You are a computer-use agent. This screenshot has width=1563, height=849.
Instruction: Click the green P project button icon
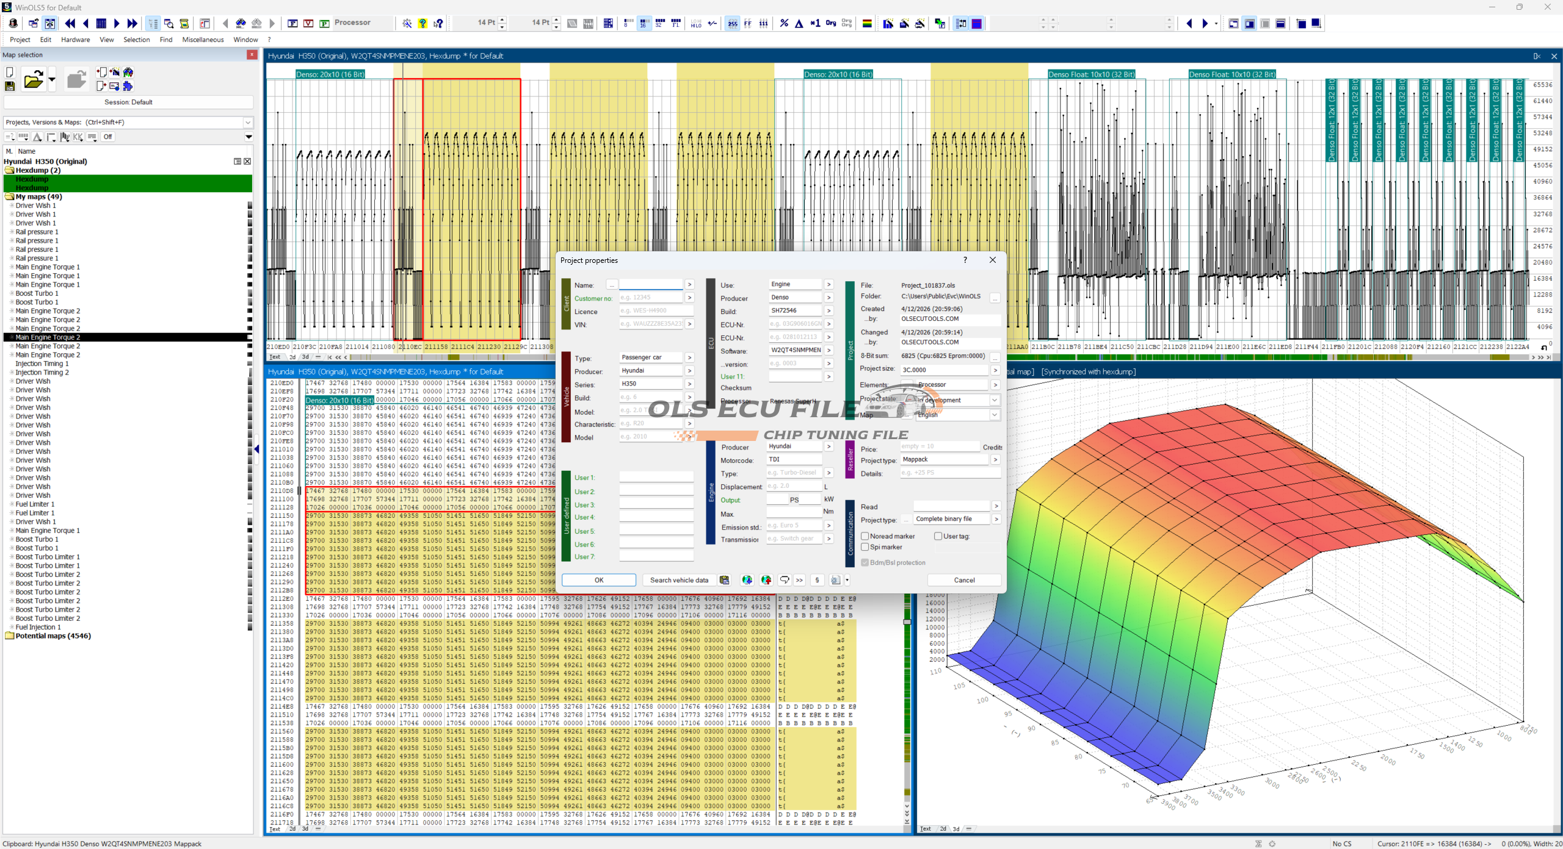(x=325, y=23)
